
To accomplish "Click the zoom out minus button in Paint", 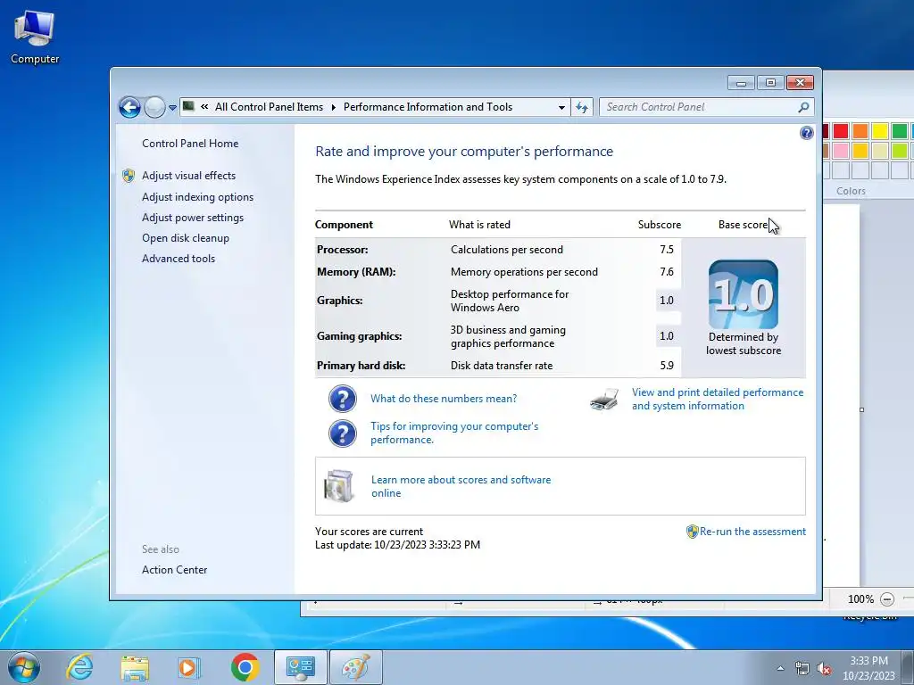I will (x=886, y=598).
